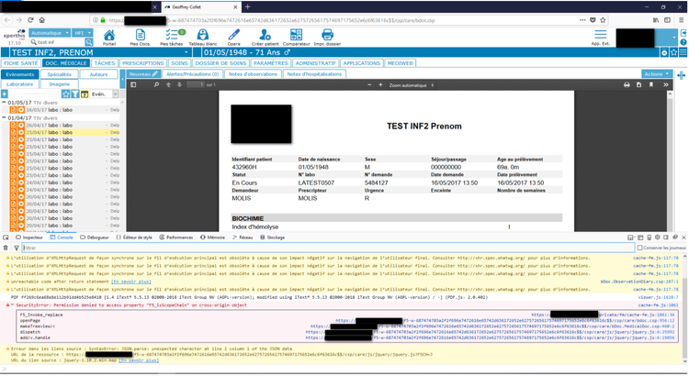Open the Zoom automatique dropdown
689x376 pixels.
pyautogui.click(x=412, y=85)
